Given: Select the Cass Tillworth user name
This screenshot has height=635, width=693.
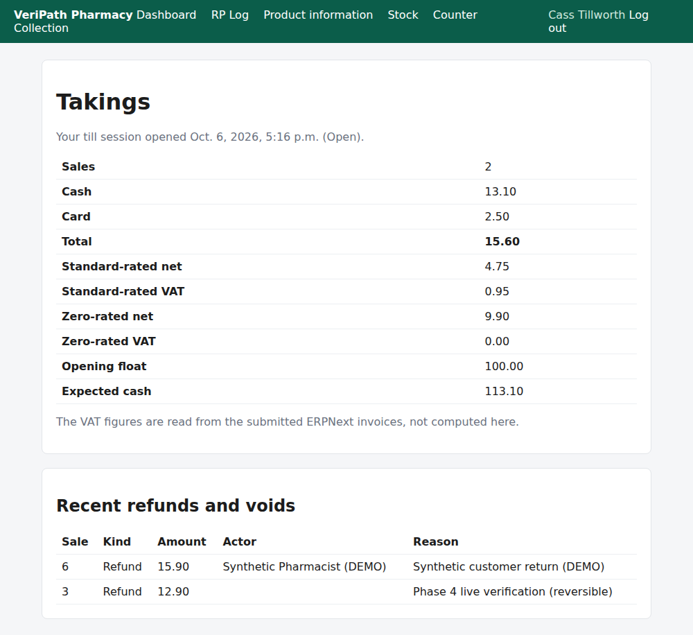Looking at the screenshot, I should pos(586,15).
